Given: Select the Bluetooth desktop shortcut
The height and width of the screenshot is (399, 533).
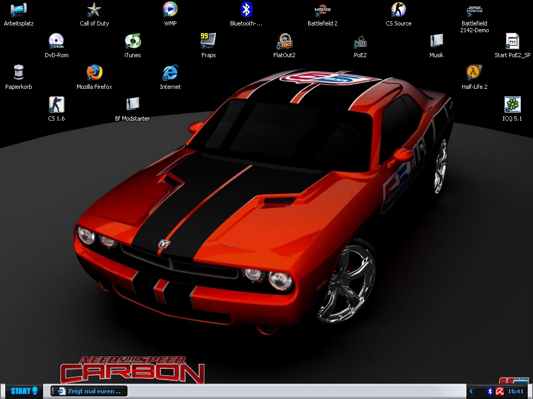Looking at the screenshot, I should [246, 10].
